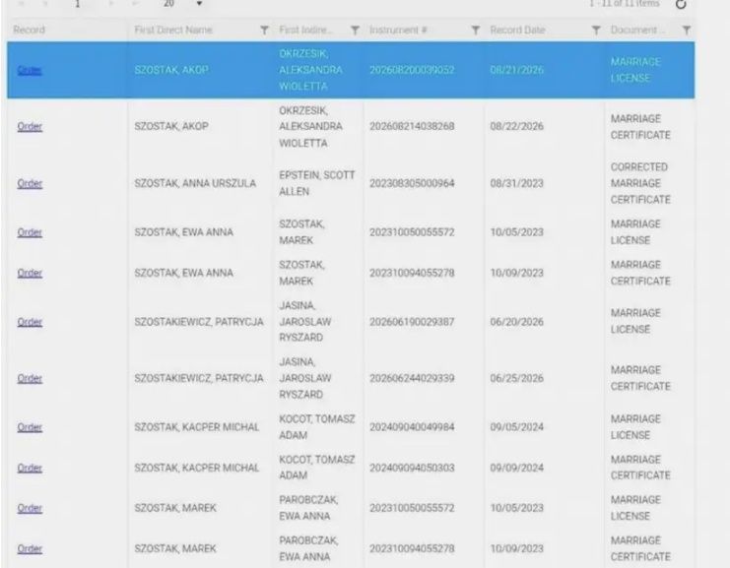The width and height of the screenshot is (730, 568).
Task: Select KOCOT, TOMASZ ADAM in the 09/09/2024 row
Action: click(317, 468)
